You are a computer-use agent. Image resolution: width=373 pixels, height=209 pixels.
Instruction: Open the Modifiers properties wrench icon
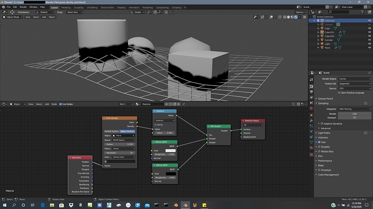(x=311, y=121)
